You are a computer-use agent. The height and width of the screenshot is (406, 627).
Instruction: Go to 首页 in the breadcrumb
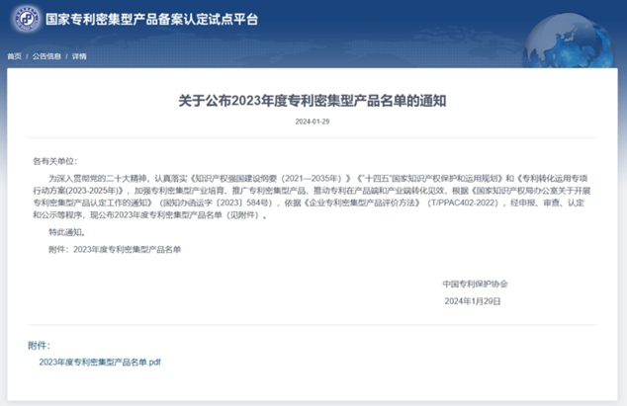tap(15, 56)
